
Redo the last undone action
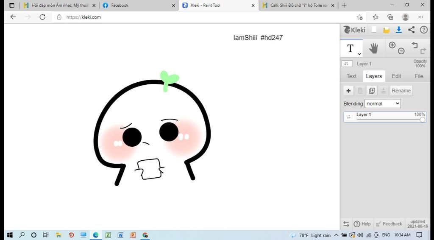click(x=423, y=51)
